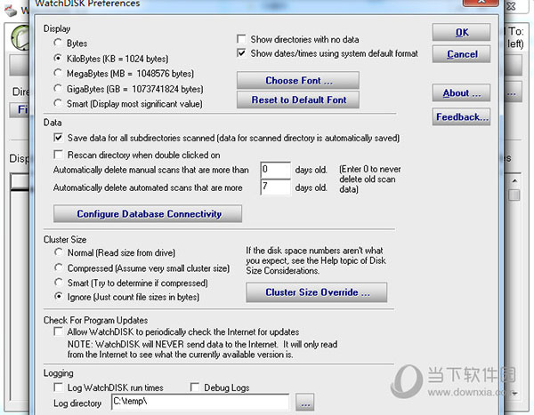This screenshot has width=534, height=415.
Task: Click scroll up arrow in background window
Action: pos(514,181)
